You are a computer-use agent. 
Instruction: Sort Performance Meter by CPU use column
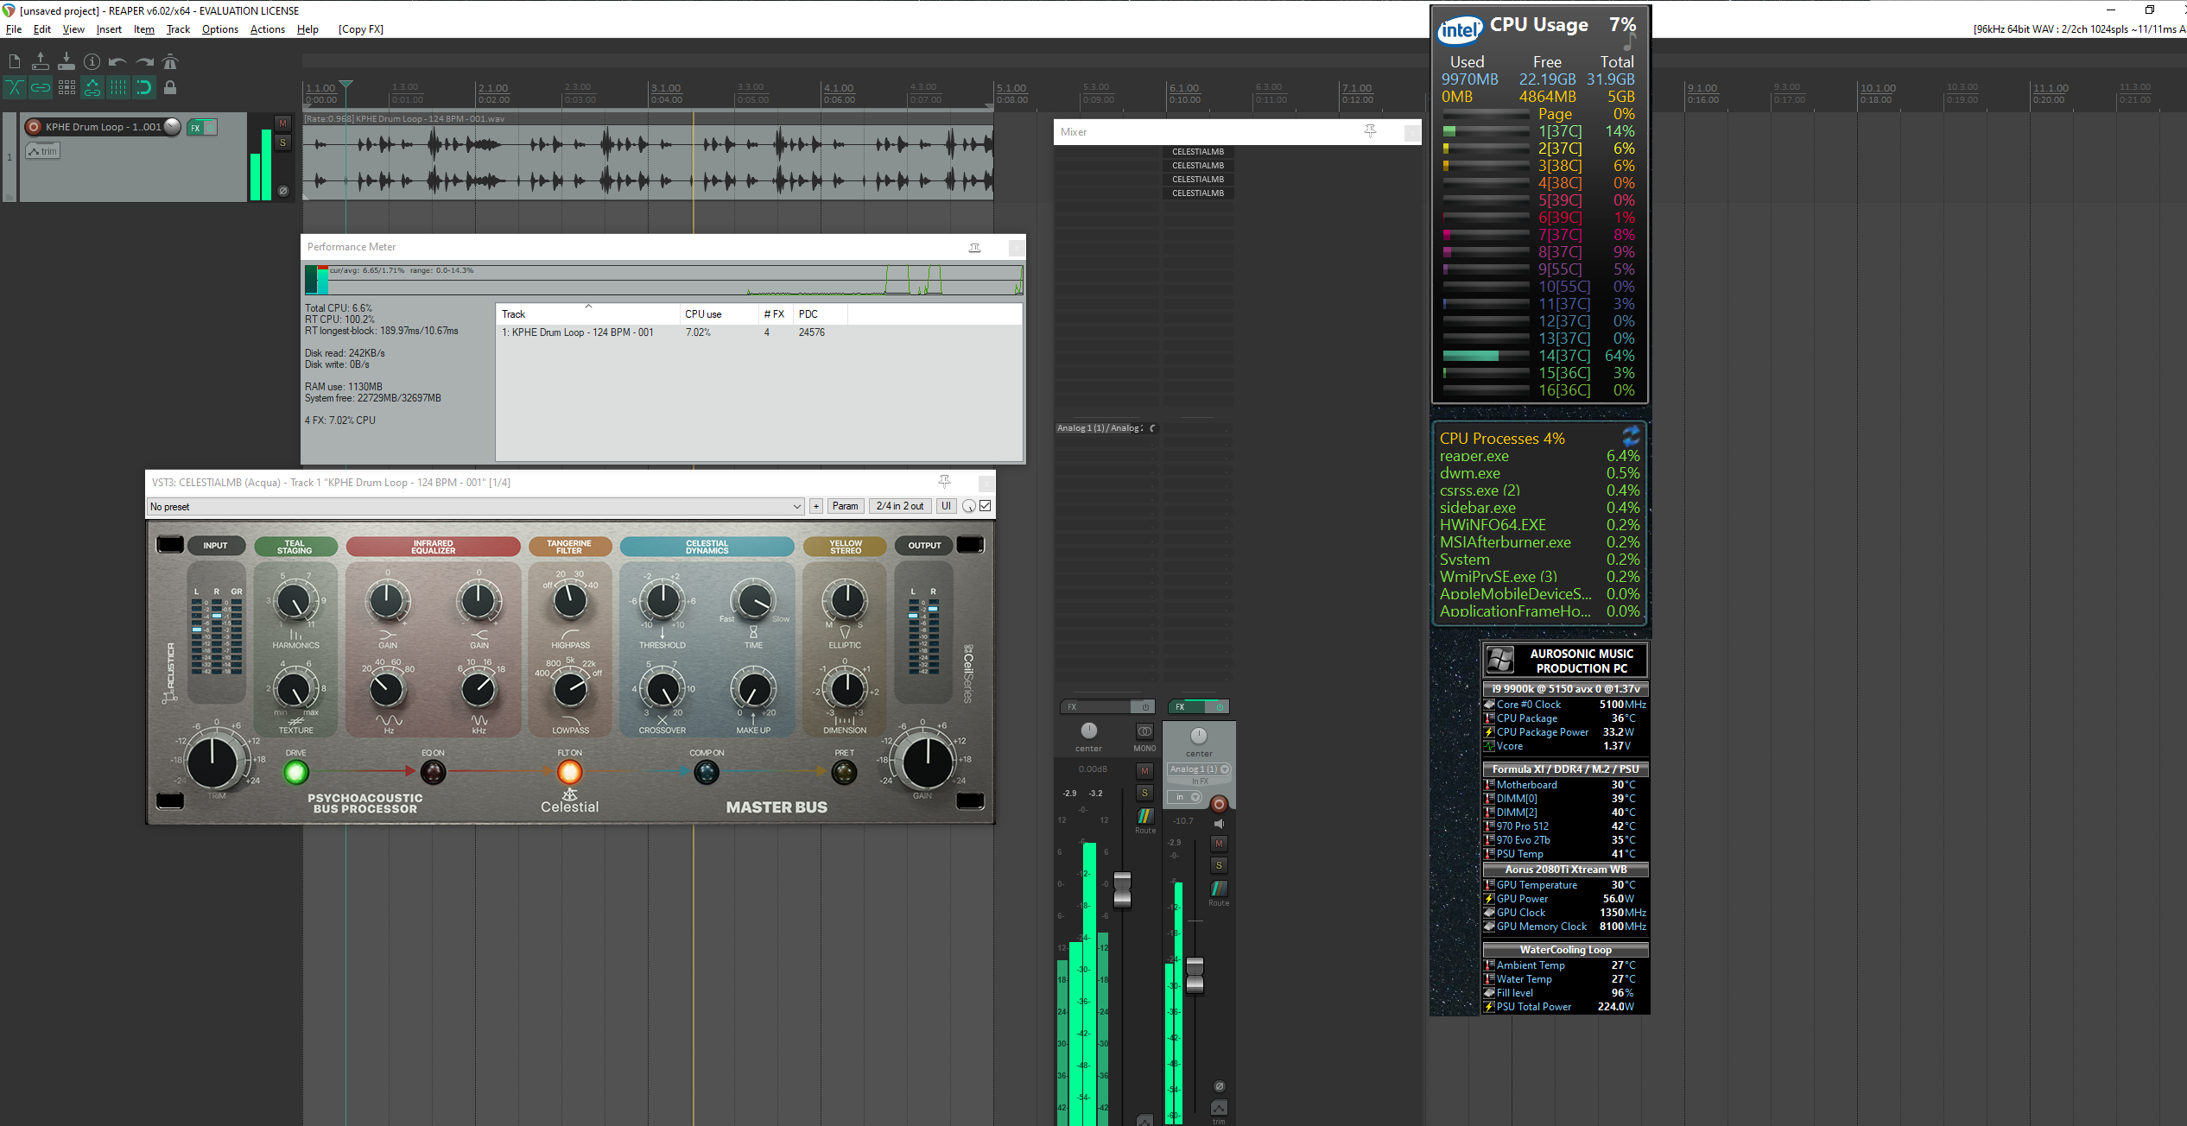717,314
